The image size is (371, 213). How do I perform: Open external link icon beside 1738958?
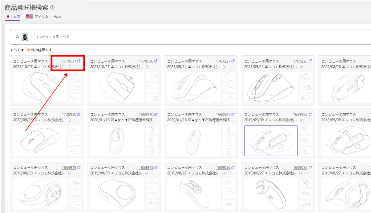point(79,114)
